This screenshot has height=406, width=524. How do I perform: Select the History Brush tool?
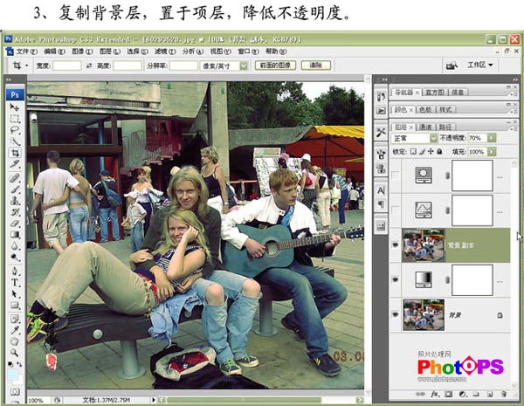click(x=14, y=212)
